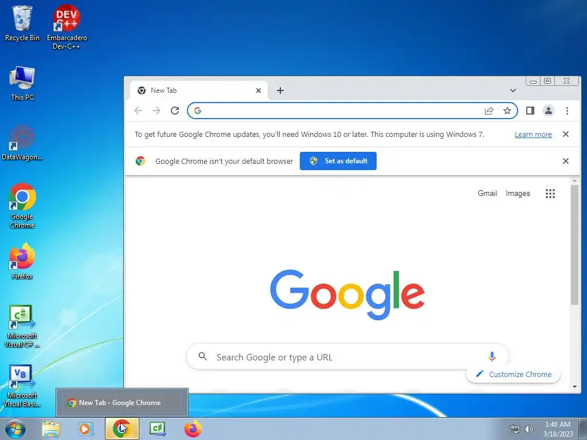Screen dimensions: 587x440
Task: Click the Chrome icon in the default browser bar
Action: pos(140,161)
